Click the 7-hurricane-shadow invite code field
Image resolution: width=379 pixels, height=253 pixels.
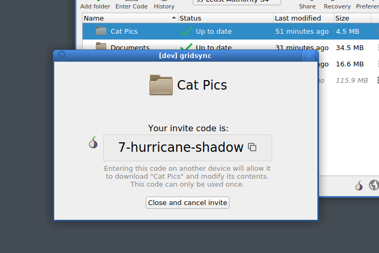click(187, 148)
